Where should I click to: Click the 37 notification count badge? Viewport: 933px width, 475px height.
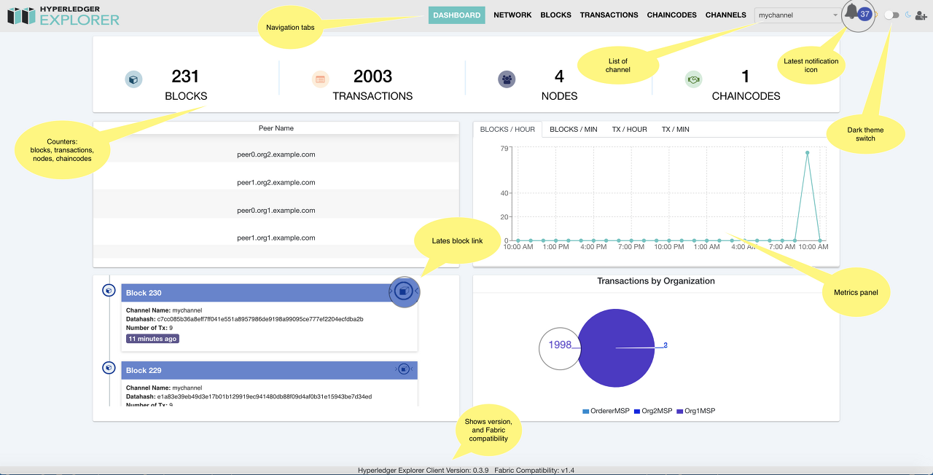[x=864, y=14]
